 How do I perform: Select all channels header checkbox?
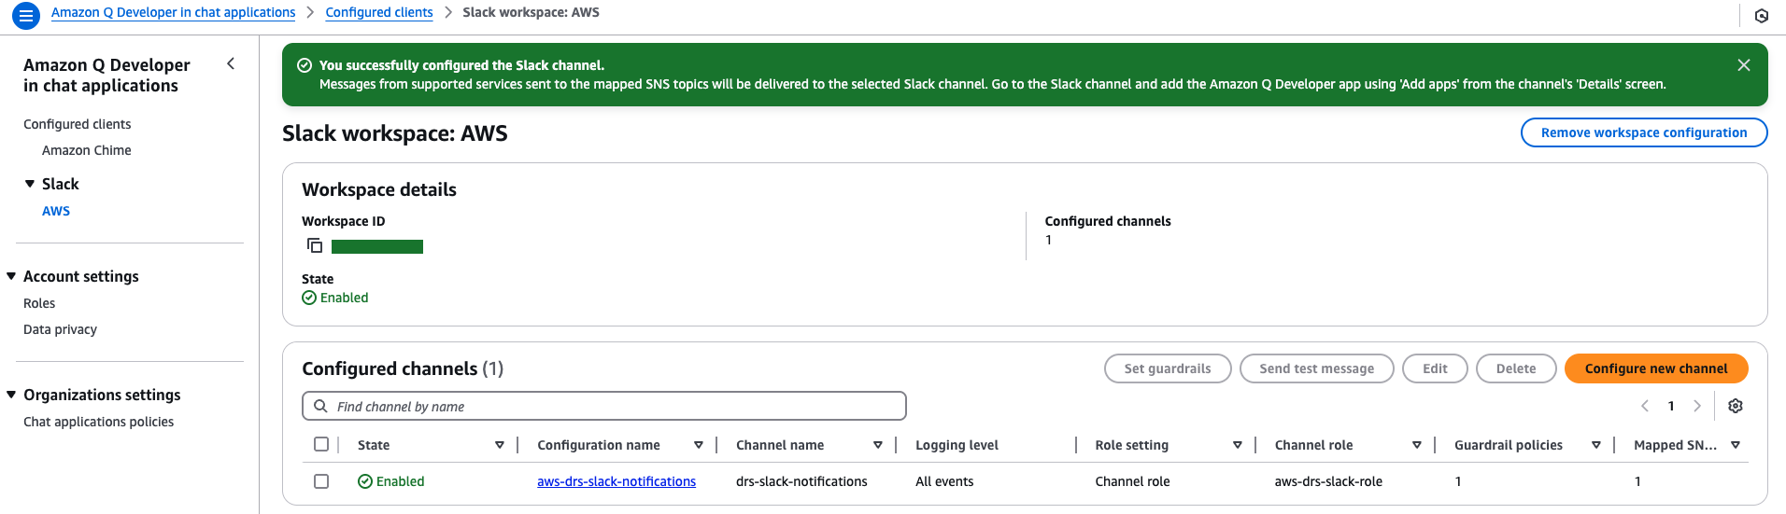[321, 445]
